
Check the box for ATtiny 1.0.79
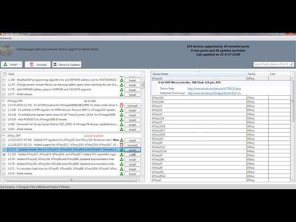4,159
